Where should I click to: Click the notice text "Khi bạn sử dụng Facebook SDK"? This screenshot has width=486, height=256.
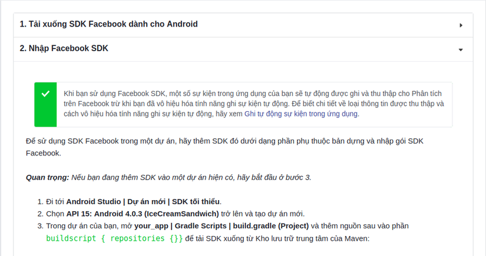pyautogui.click(x=114, y=94)
